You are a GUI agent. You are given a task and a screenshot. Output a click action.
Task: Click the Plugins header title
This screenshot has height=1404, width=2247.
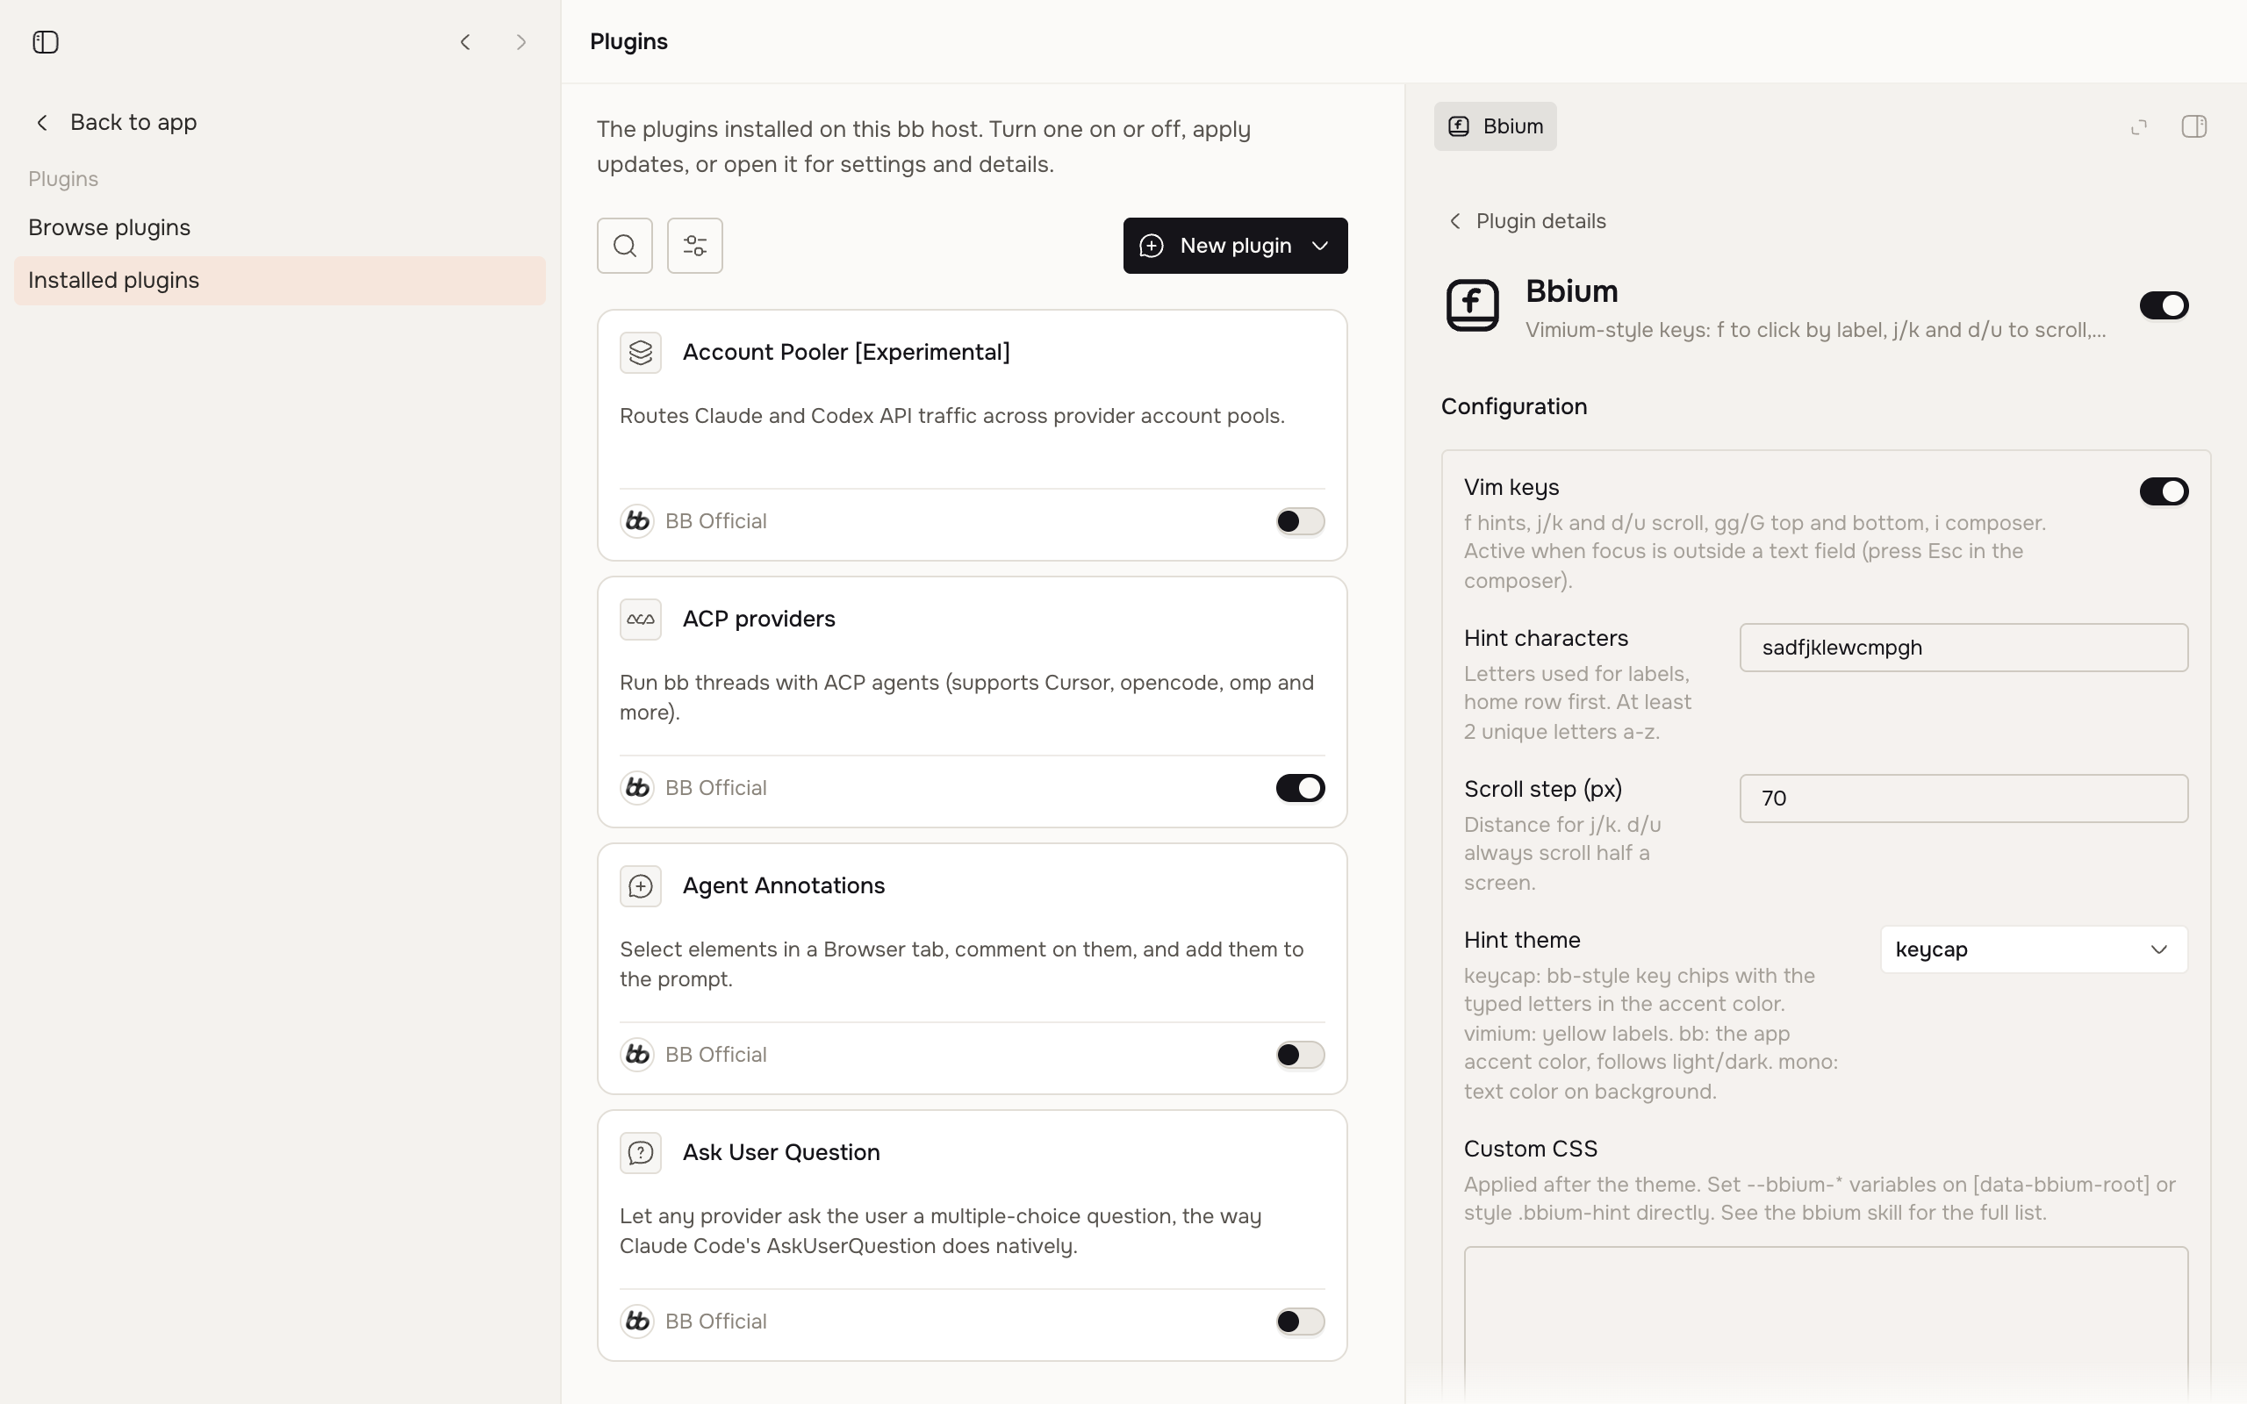628,42
